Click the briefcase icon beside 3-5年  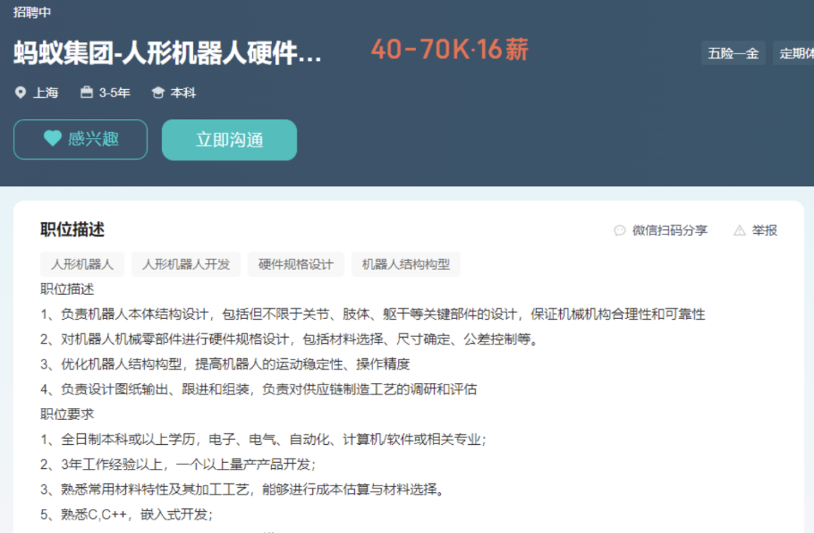tap(87, 93)
